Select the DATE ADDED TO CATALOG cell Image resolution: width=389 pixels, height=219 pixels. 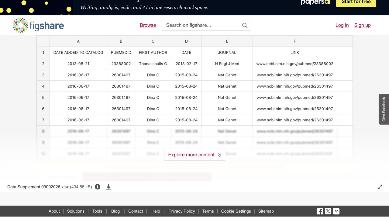click(x=78, y=52)
